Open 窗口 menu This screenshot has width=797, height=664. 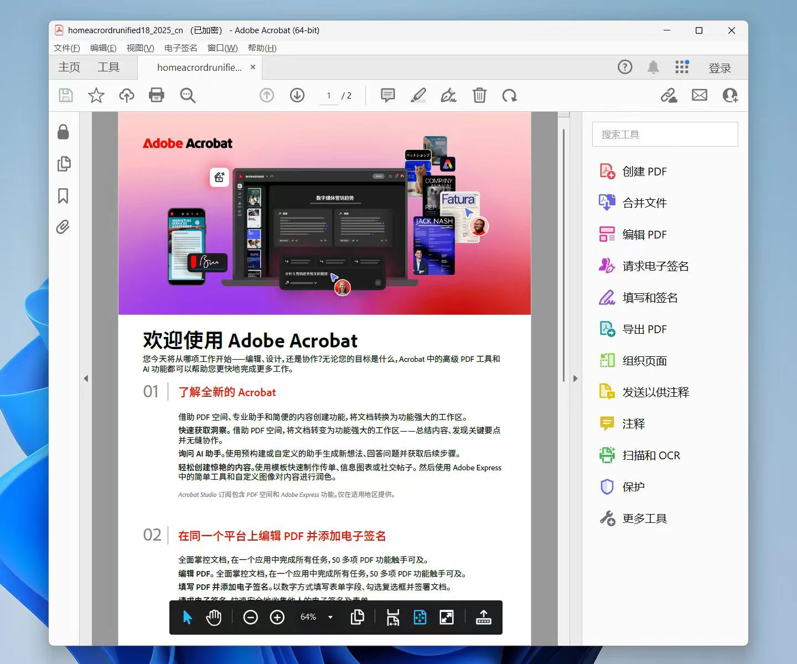[x=222, y=48]
